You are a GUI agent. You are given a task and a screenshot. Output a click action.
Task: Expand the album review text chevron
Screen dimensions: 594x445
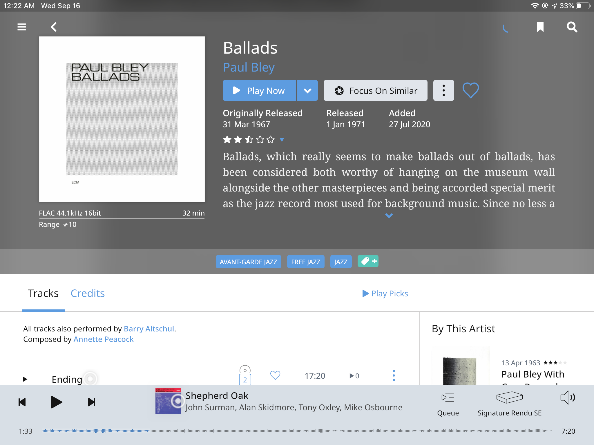[x=389, y=216]
